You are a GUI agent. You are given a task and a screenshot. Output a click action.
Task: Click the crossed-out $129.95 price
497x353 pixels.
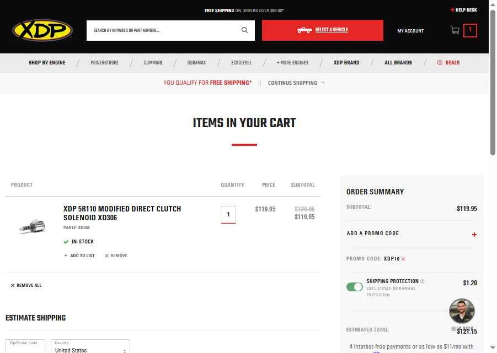pos(304,209)
